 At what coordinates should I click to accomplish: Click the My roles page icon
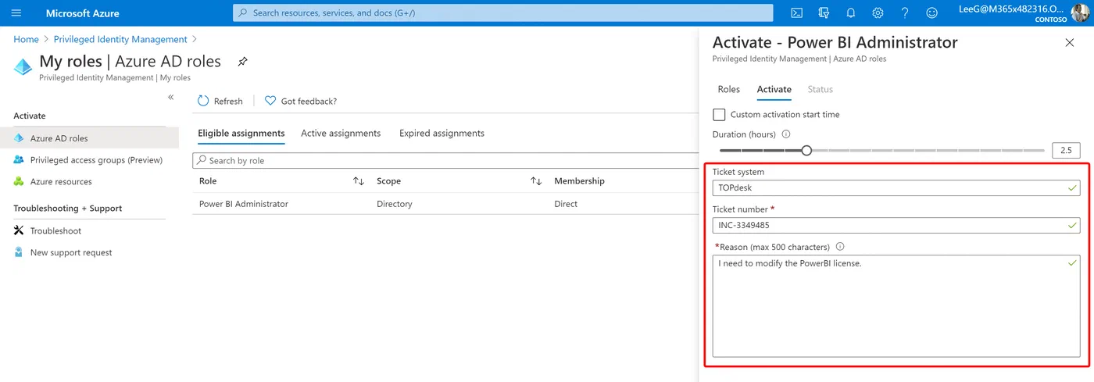click(x=23, y=66)
